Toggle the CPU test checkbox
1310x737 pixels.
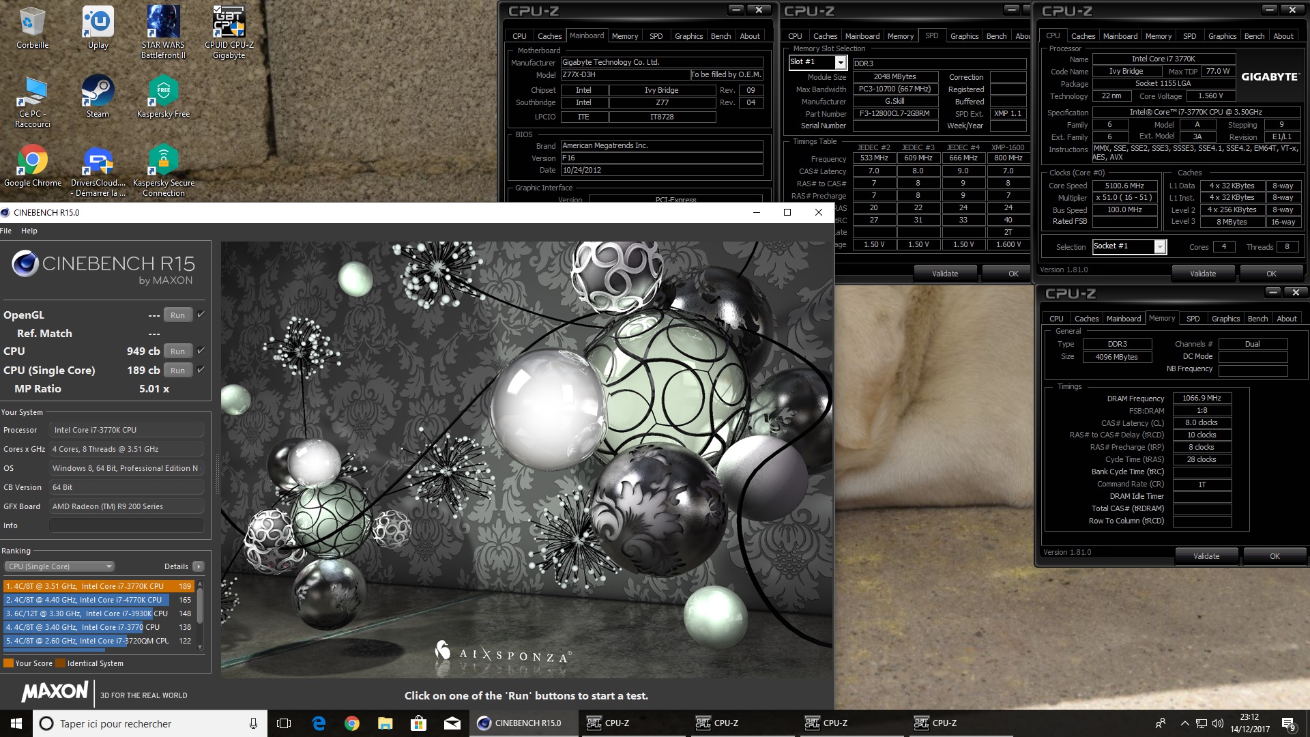coord(201,351)
